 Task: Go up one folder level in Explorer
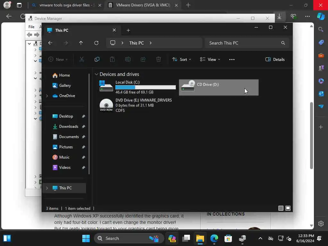[81, 43]
